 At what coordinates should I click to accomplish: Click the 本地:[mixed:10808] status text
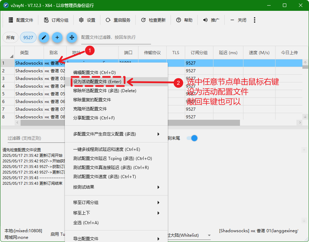pyautogui.click(x=23, y=231)
